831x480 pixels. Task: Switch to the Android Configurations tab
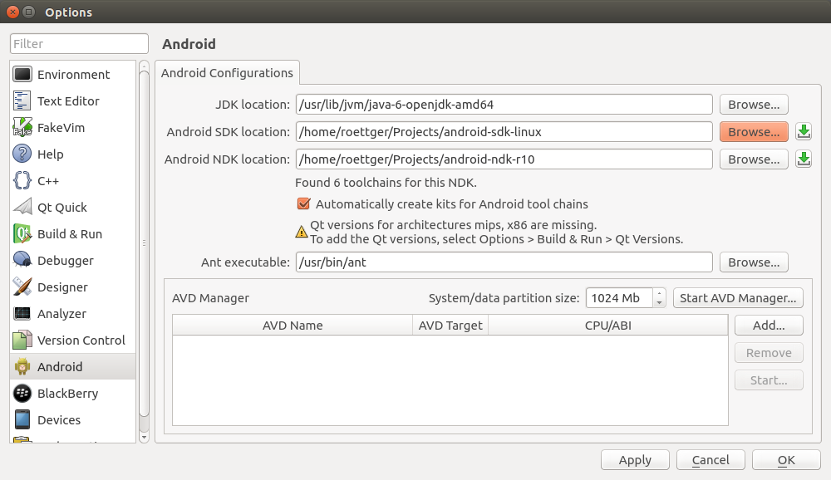(x=227, y=73)
